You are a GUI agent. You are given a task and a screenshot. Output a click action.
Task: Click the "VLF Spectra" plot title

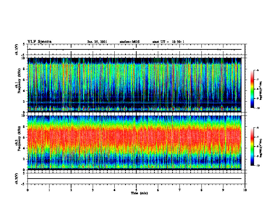tap(39, 42)
